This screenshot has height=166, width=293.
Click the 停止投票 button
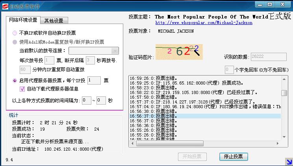[x=234, y=157]
